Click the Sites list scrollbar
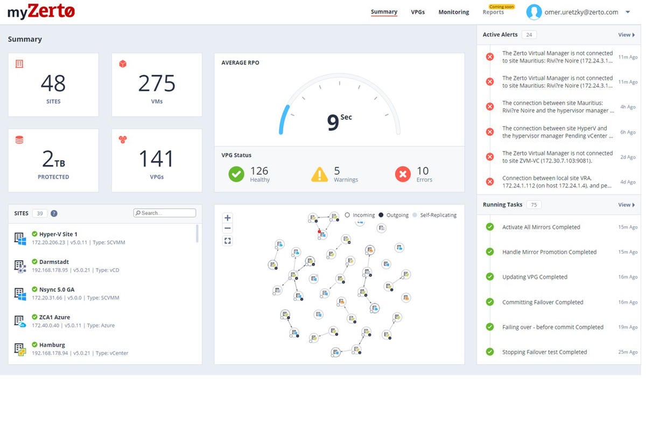Image resolution: width=646 pixels, height=430 pixels. tap(197, 234)
